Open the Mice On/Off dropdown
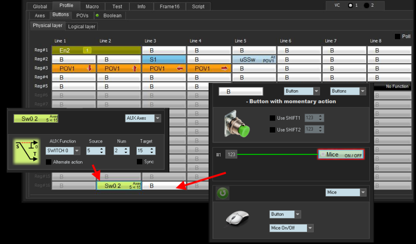This screenshot has height=244, width=416. tap(291, 228)
